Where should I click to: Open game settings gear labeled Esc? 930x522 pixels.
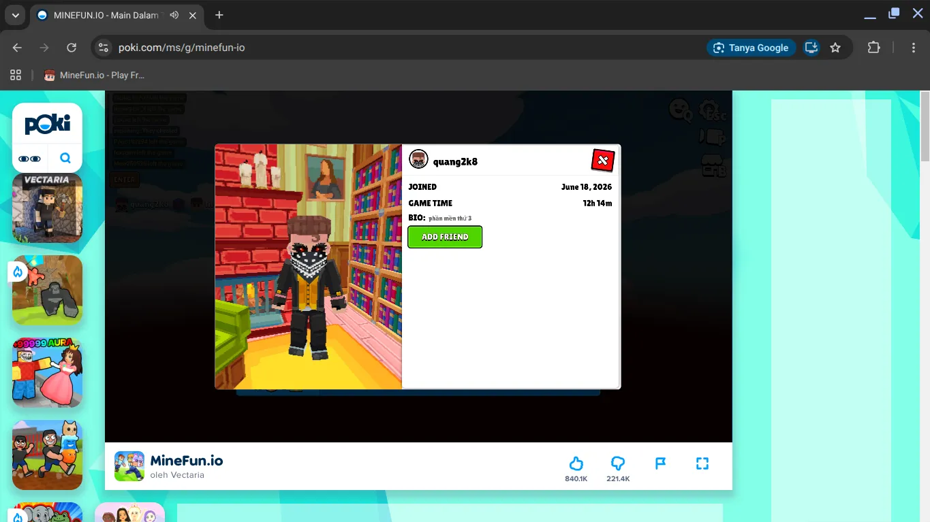click(x=712, y=110)
